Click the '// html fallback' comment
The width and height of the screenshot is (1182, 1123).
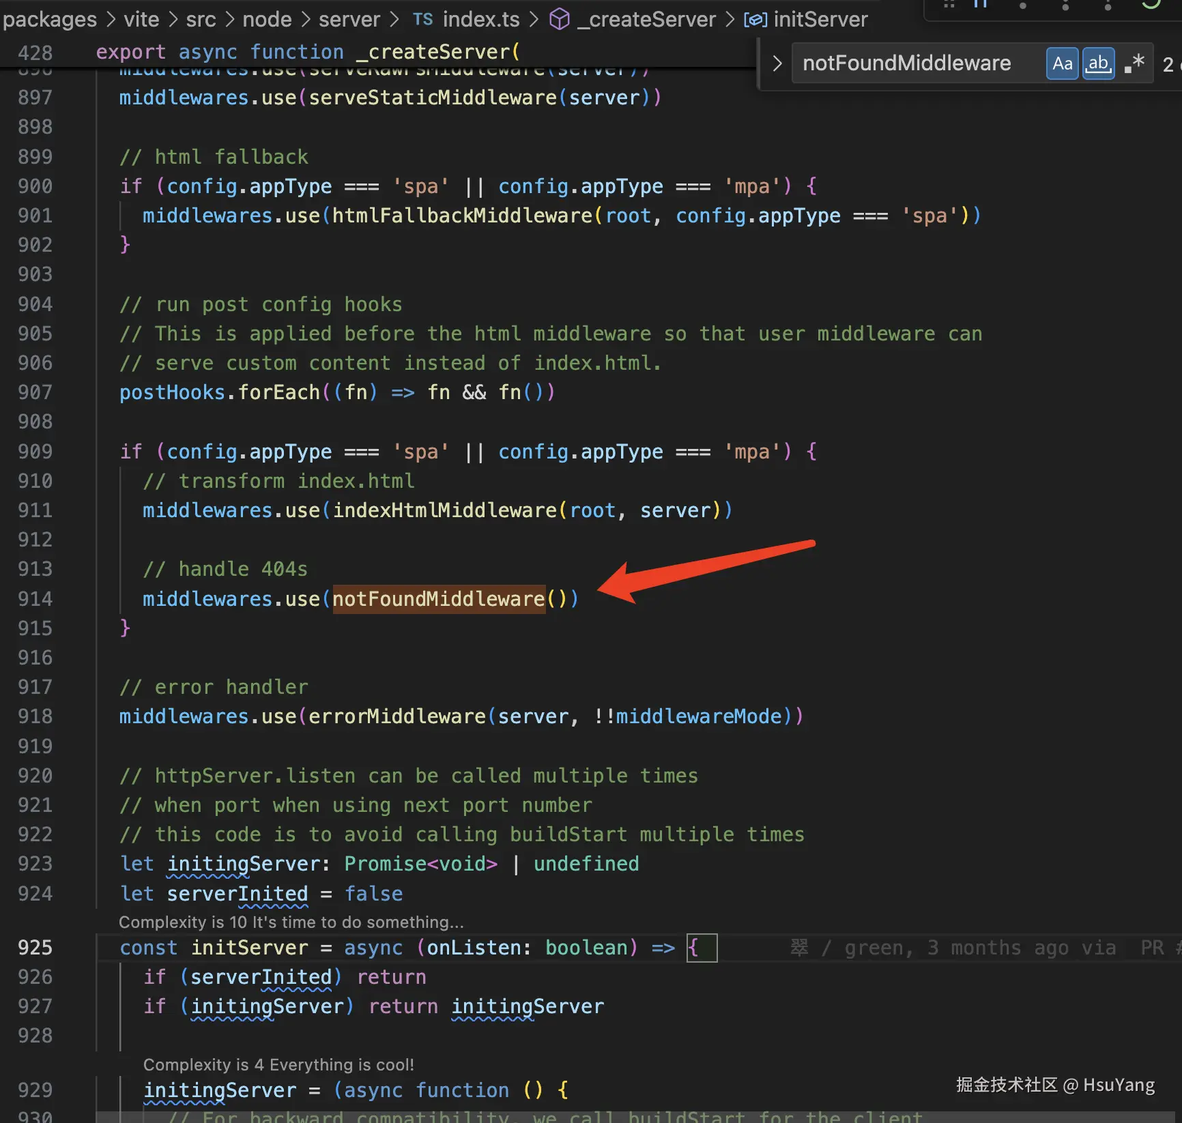click(x=214, y=157)
